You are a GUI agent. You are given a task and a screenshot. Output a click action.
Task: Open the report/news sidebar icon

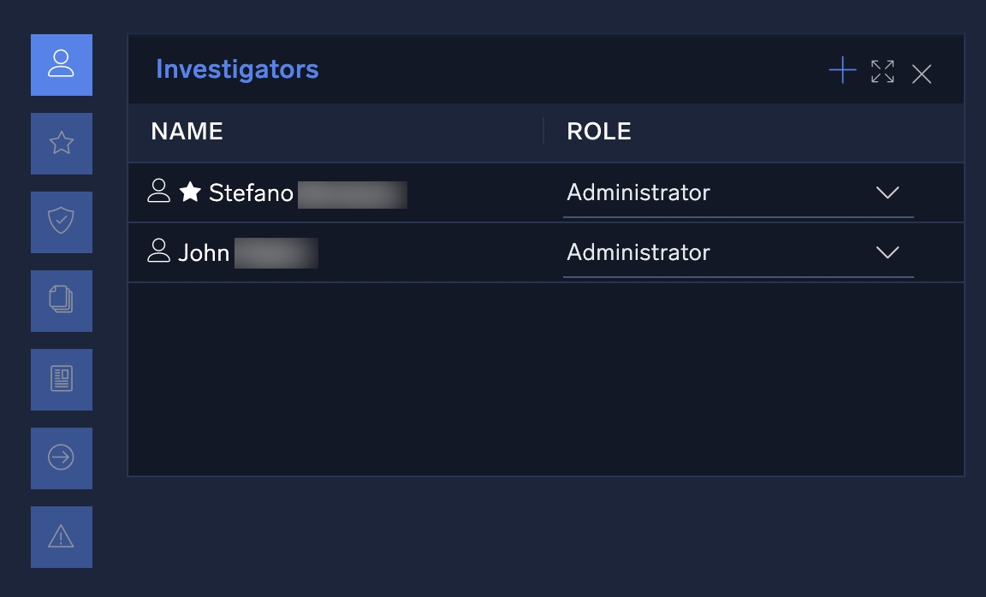pos(61,380)
